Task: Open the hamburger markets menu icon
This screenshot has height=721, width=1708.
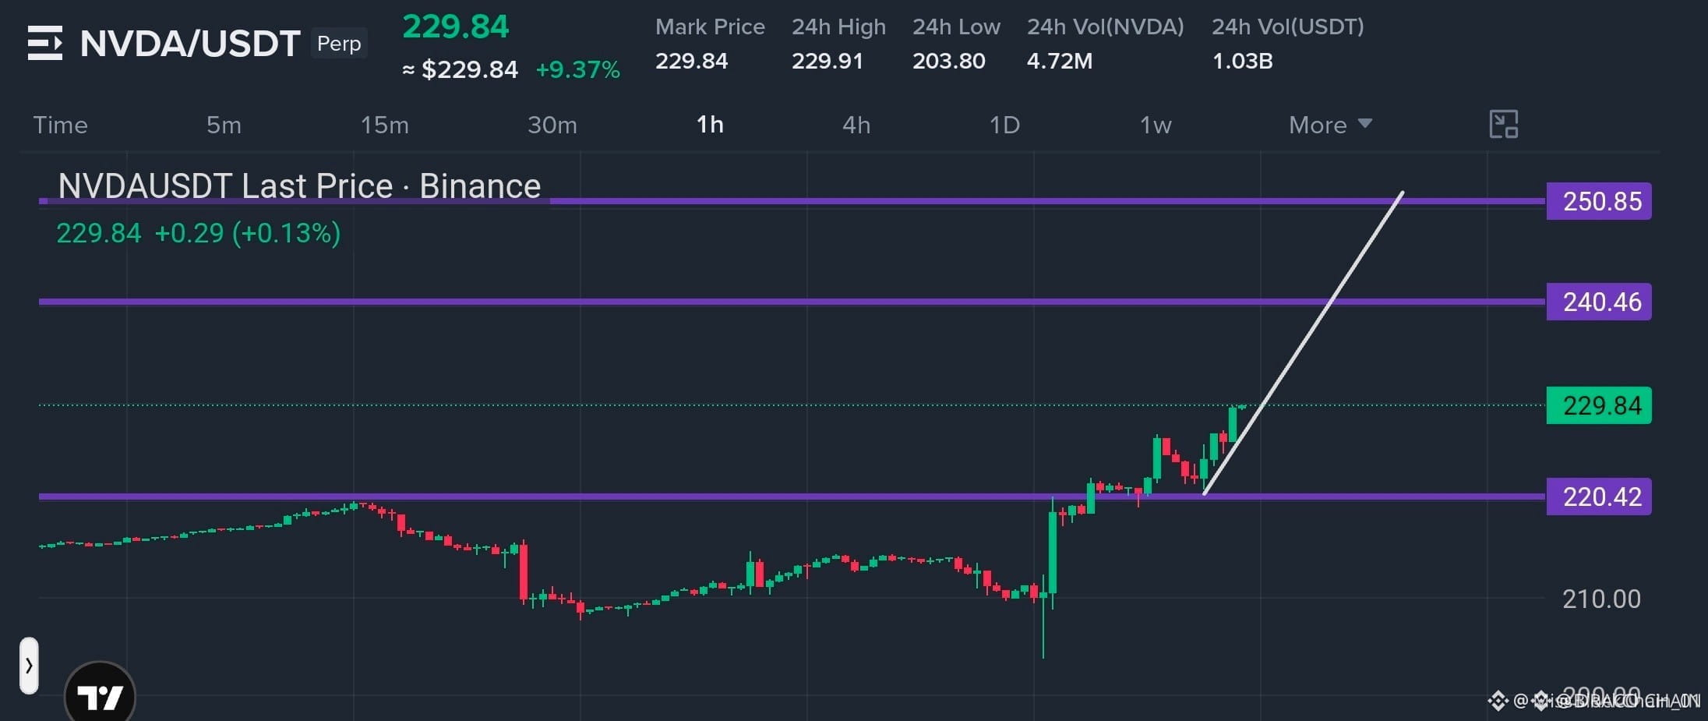Action: tap(44, 43)
